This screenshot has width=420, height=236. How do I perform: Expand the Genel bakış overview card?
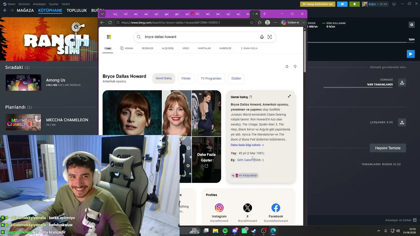[x=289, y=96]
